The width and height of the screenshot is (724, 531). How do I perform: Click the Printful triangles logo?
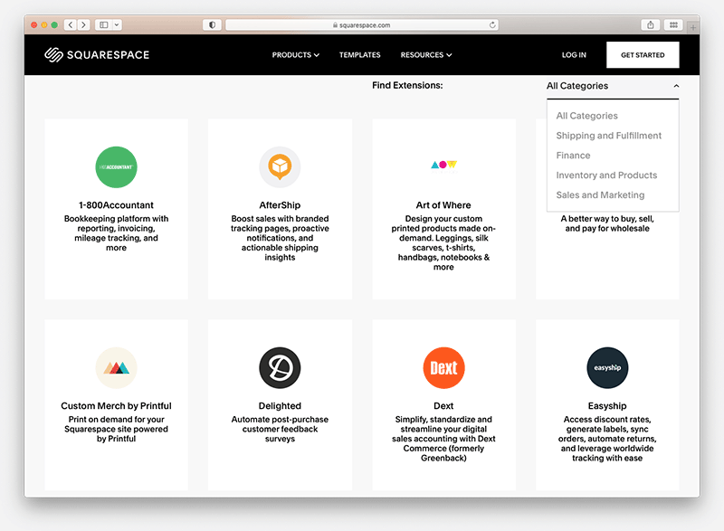coord(117,367)
